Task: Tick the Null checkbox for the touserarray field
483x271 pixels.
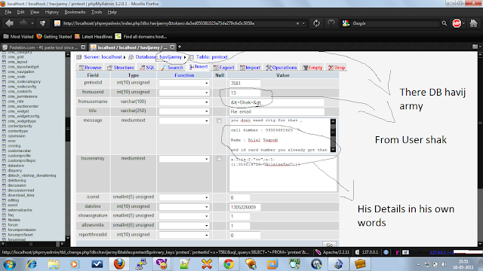Action: 219,159
